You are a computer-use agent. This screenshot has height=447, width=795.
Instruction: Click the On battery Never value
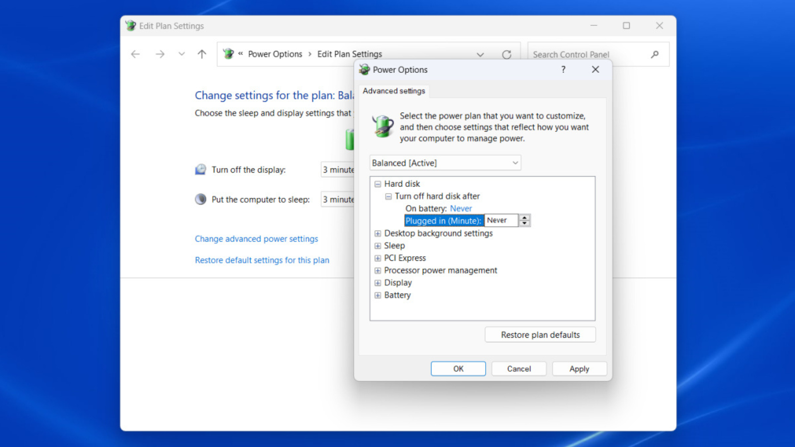click(461, 209)
